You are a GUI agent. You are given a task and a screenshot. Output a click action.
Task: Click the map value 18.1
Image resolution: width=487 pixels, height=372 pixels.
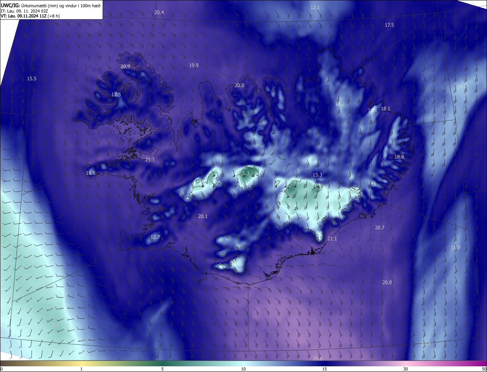pyautogui.click(x=385, y=109)
